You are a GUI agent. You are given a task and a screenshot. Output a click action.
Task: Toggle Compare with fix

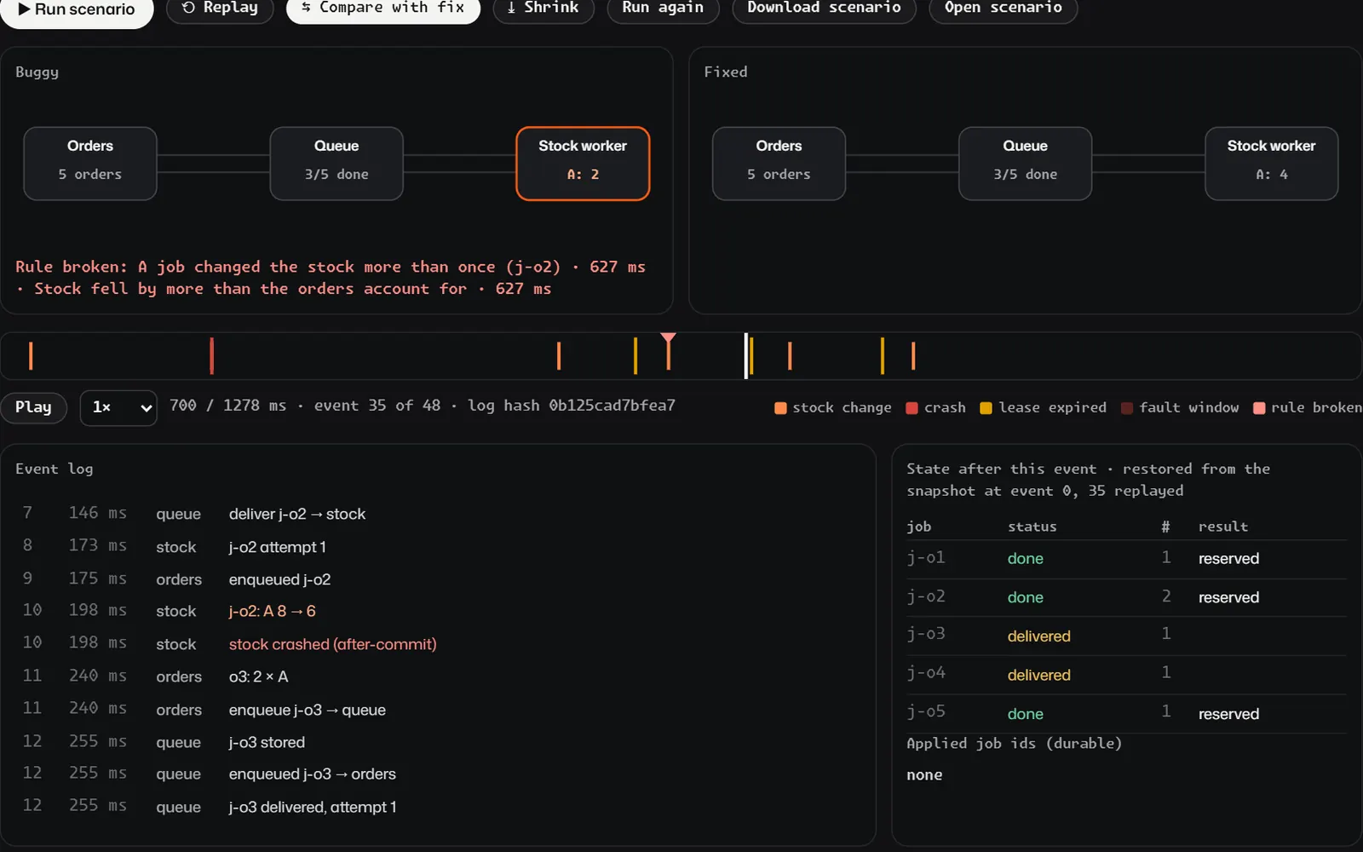click(382, 8)
